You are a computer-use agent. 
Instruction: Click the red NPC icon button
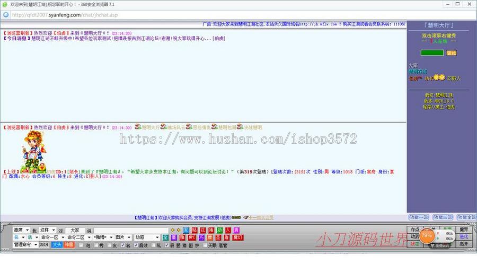click(192, 237)
